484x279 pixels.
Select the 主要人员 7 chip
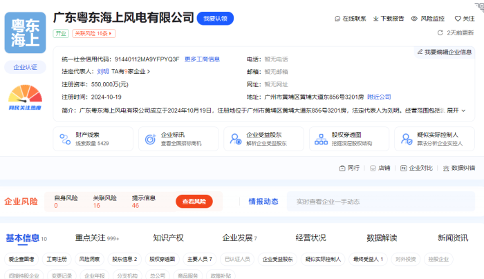[200, 259]
